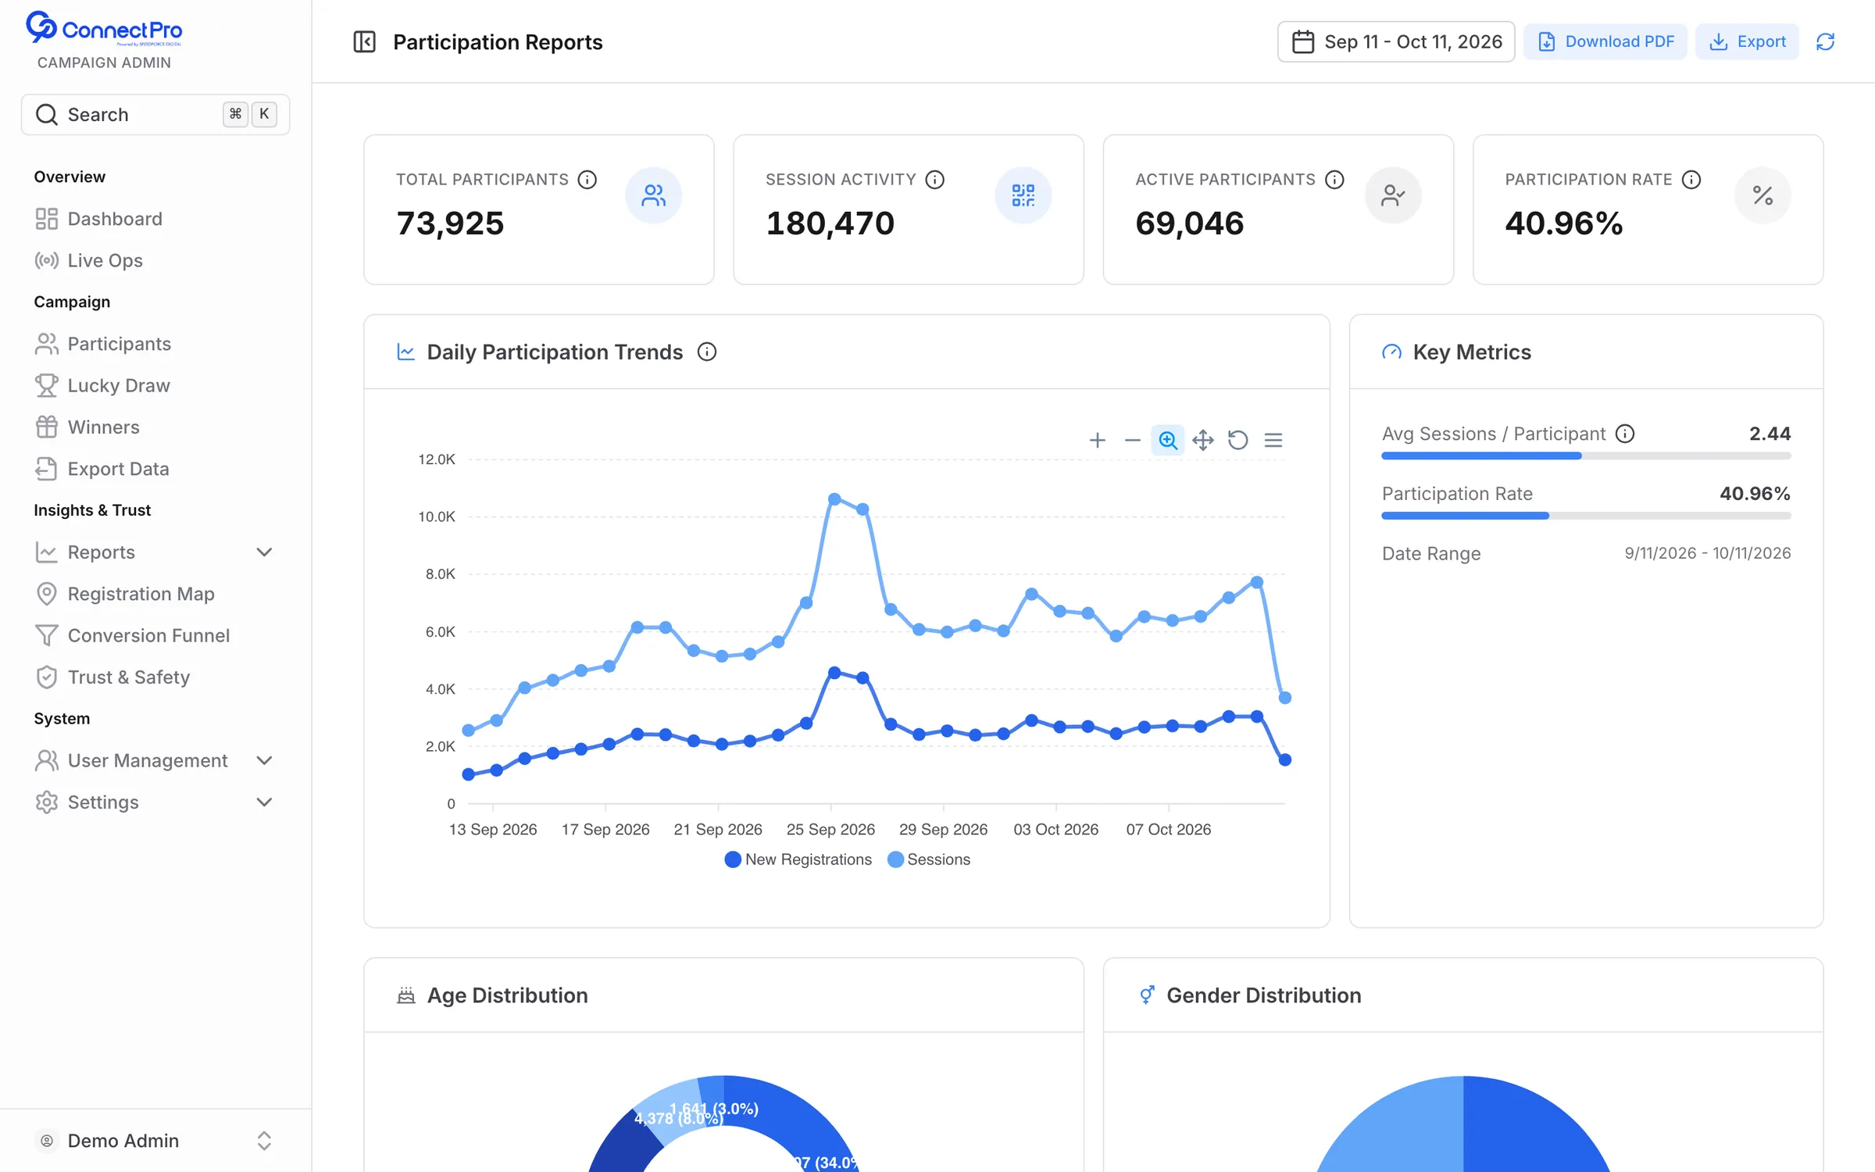Click the ConnectPro logo
The height and width of the screenshot is (1172, 1875).
point(104,28)
